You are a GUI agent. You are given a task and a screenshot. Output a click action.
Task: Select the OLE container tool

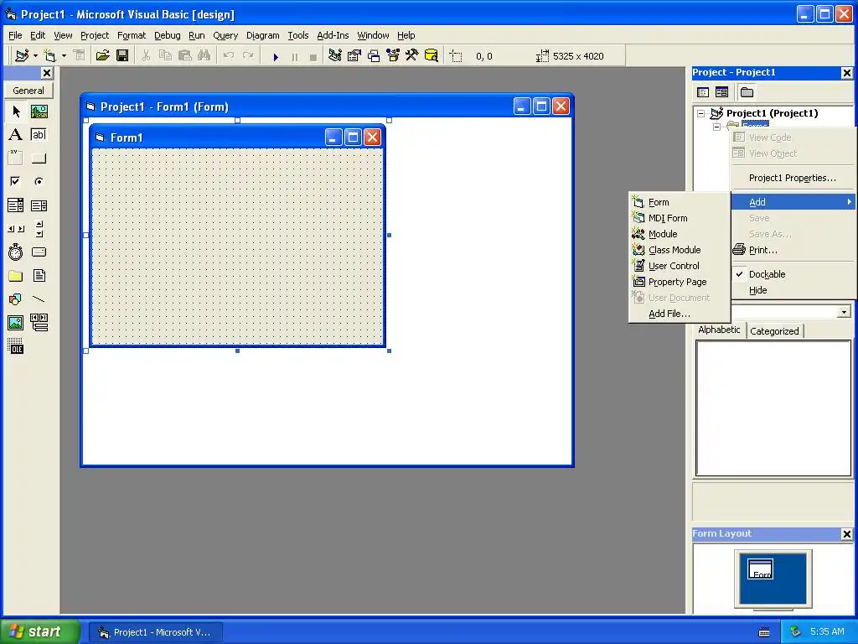point(16,346)
